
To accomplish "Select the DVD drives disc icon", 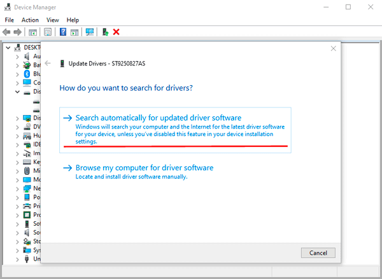I will point(27,127).
